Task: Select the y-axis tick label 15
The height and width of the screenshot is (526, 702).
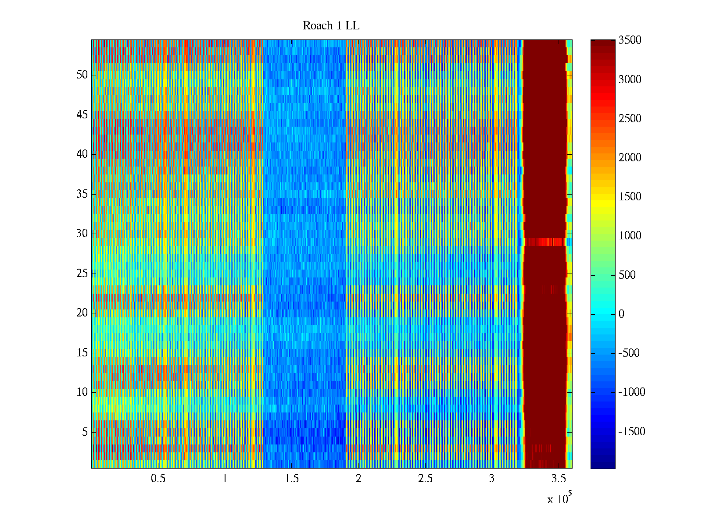Action: click(82, 353)
